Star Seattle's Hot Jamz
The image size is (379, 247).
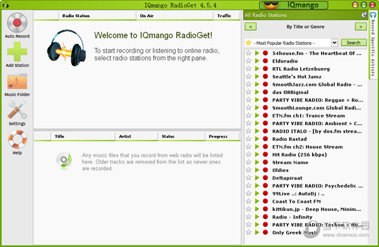(248, 76)
